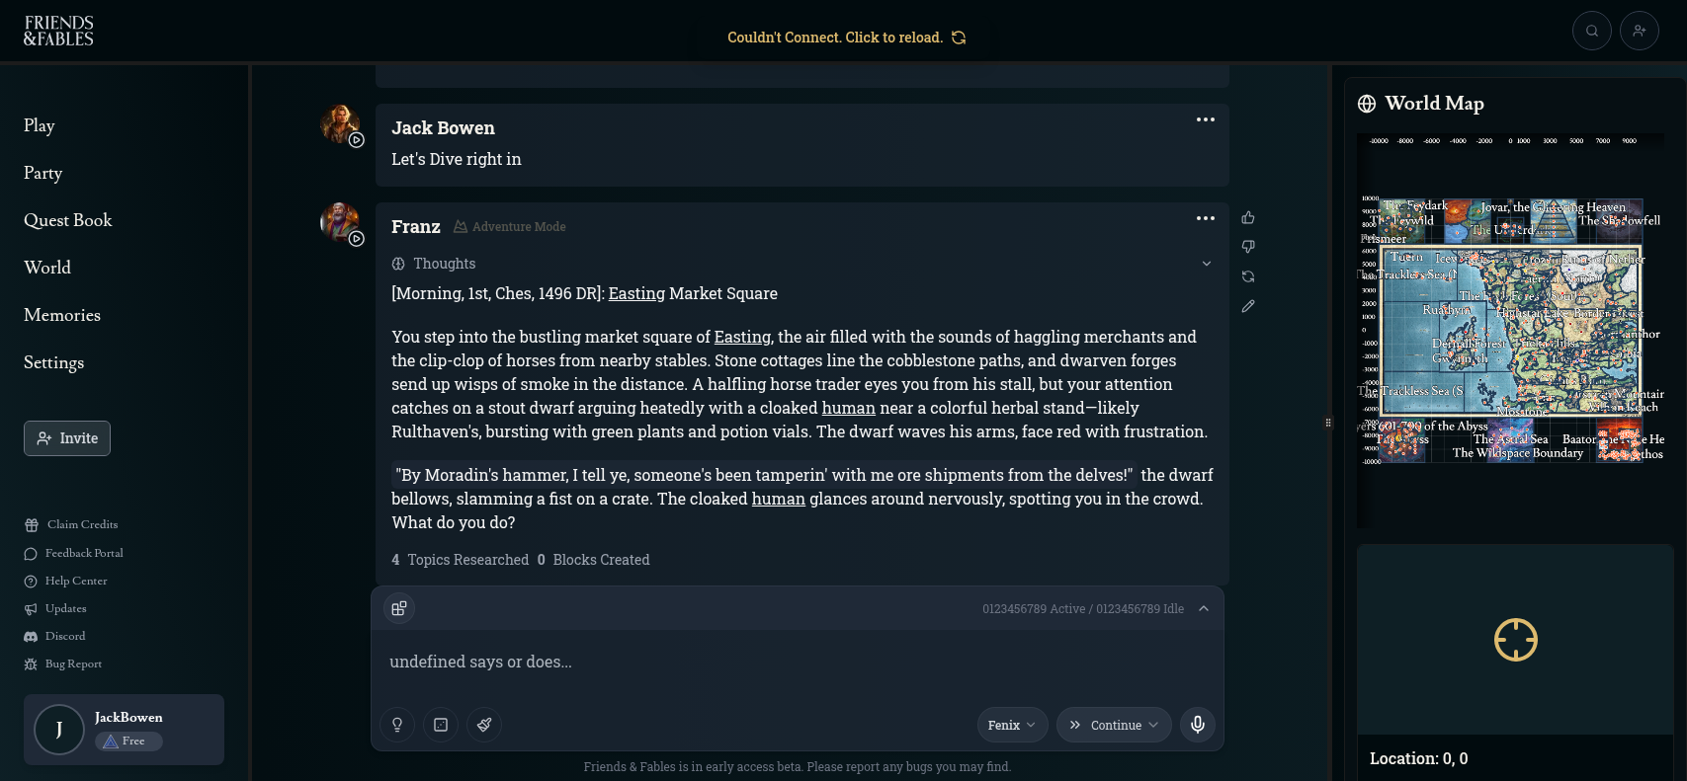The image size is (1687, 781).
Task: Edit Franz's message with the pencil icon
Action: 1248,306
